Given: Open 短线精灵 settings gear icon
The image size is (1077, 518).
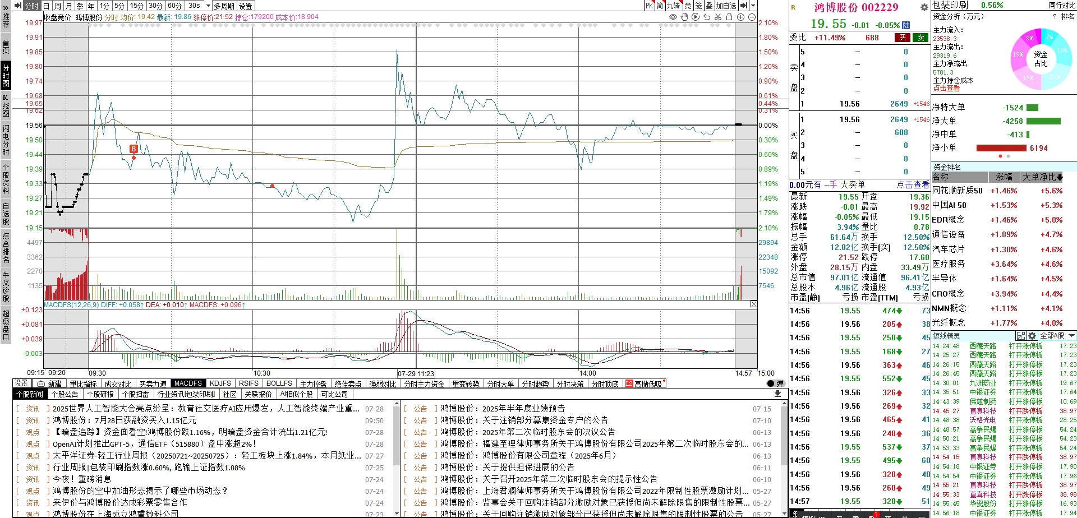Looking at the screenshot, I should tap(1032, 336).
